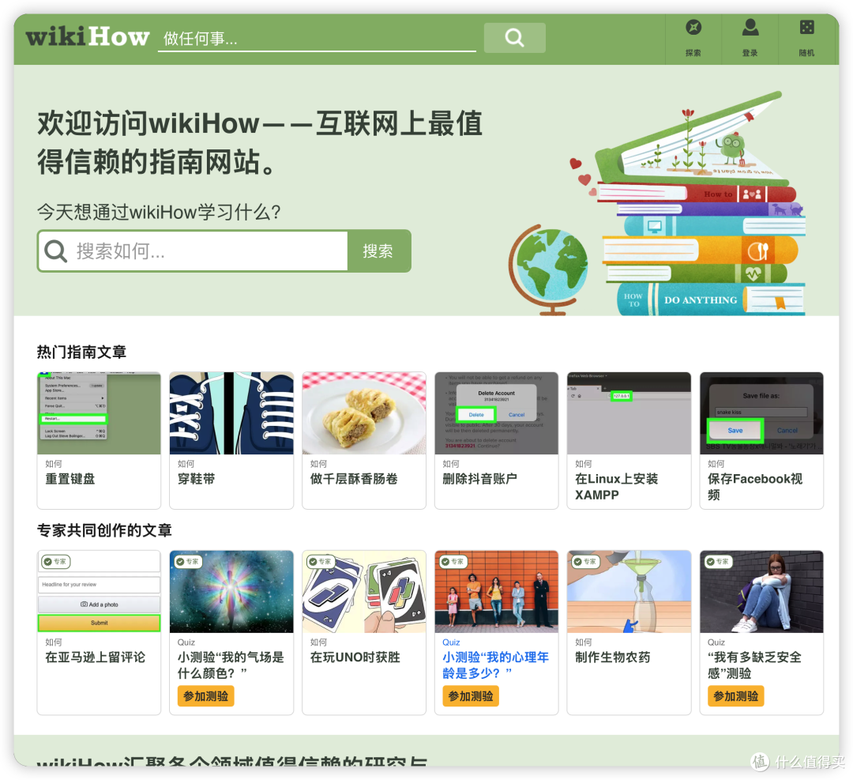Click the wikiHow logo
The image size is (853, 780).
88,37
